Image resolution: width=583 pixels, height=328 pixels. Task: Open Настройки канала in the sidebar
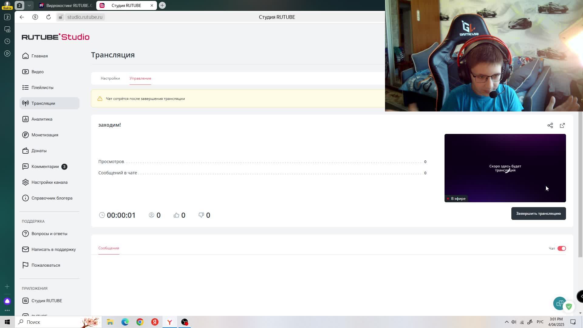tap(49, 182)
